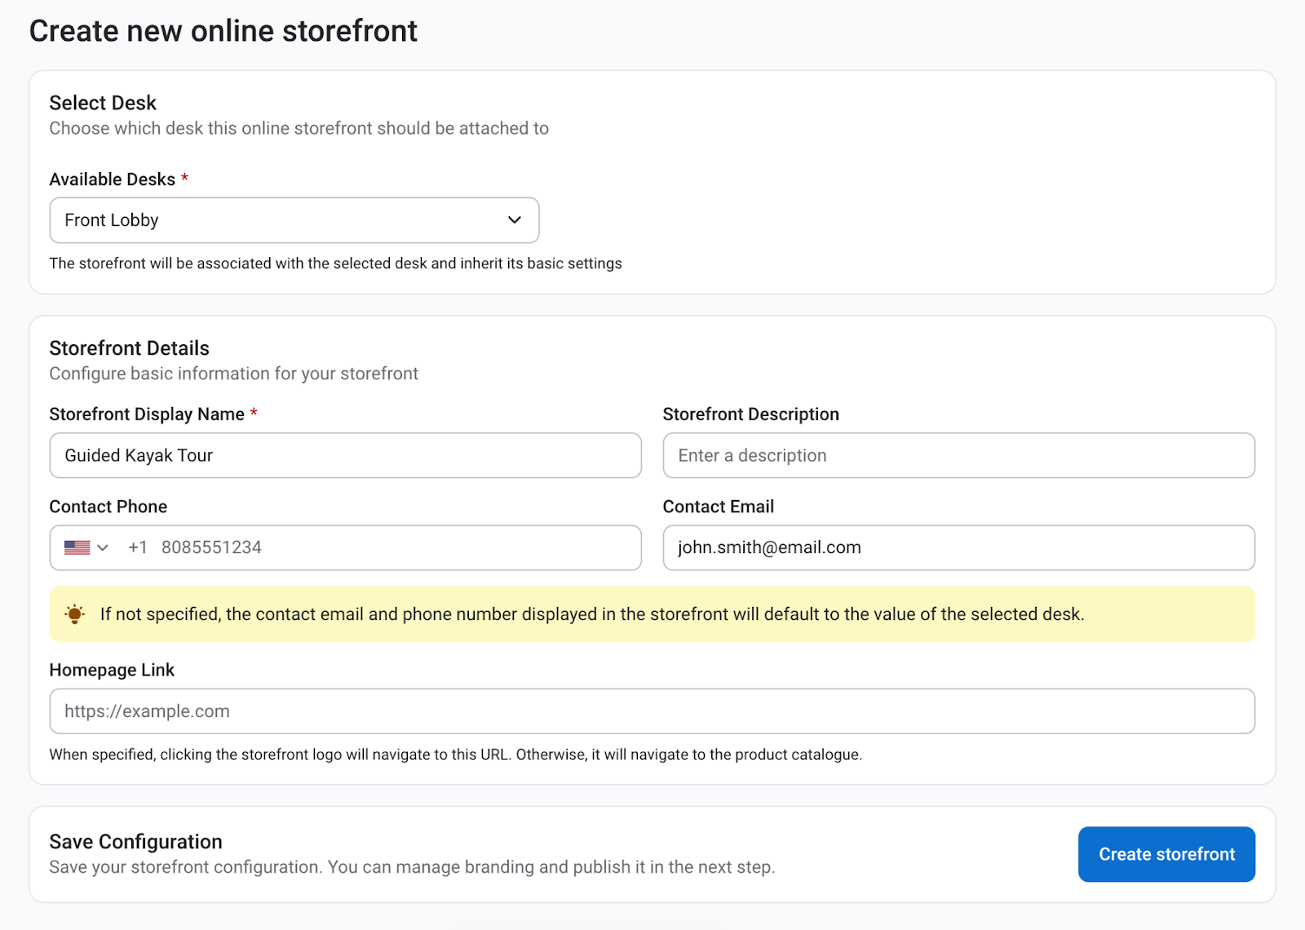Click into the Storefront Description field
Viewport: 1305px width, 930px height.
click(958, 455)
